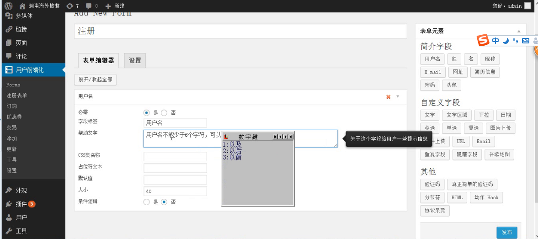Viewport: 538px width, 239px height.
Task: Click the 链接 link icon in sidebar
Action: [x=9, y=29]
